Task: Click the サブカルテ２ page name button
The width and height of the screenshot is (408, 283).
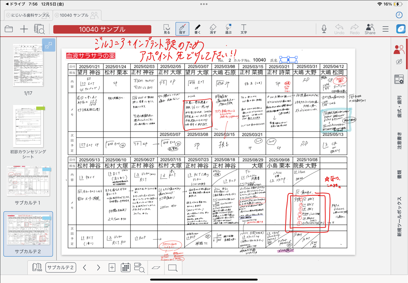Action: click(61, 267)
